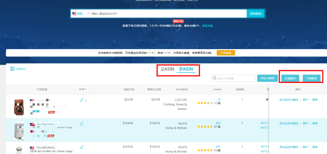Focus the 请输入要监控的ASIN input field

click(168, 14)
